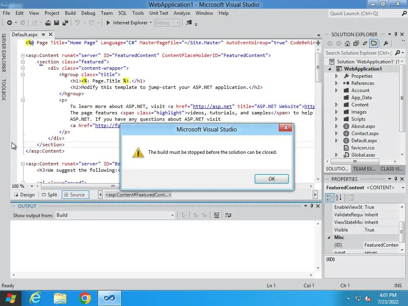This screenshot has width=408, height=306.
Task: Toggle Preview Selected Items in Solution Explorer
Action: 374,43
